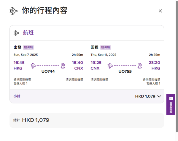This screenshot has width=178, height=141.
Task: Click the vertical scrollbar on the right
Action: point(177,67)
